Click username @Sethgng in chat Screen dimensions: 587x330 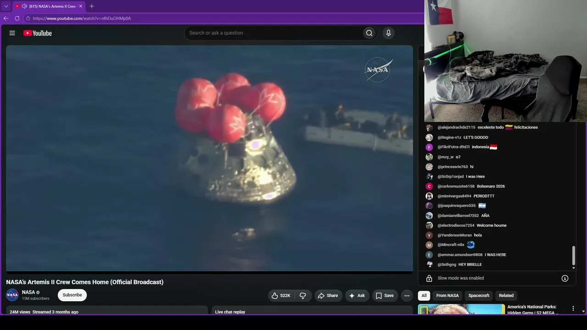(447, 264)
